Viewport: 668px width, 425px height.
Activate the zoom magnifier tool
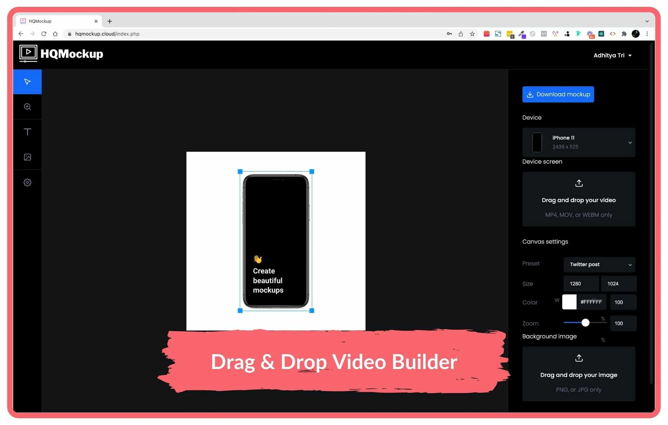tap(27, 107)
